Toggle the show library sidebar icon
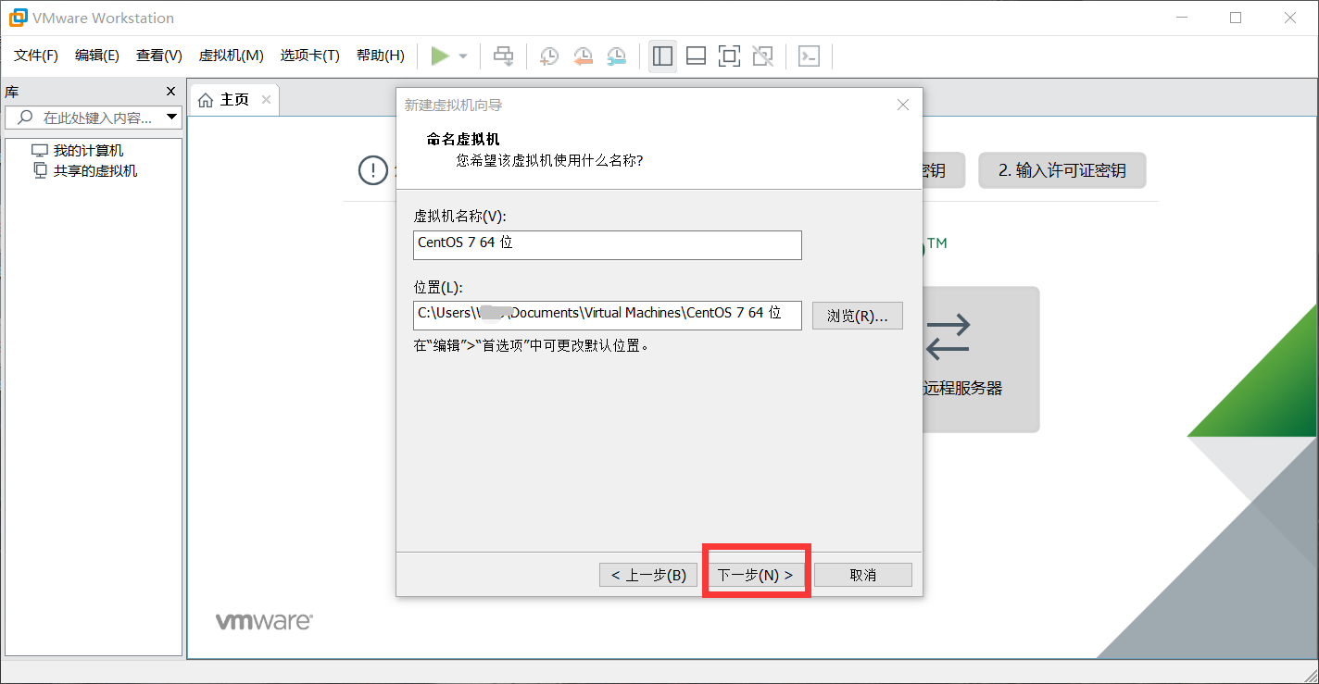This screenshot has width=1319, height=684. [x=662, y=56]
